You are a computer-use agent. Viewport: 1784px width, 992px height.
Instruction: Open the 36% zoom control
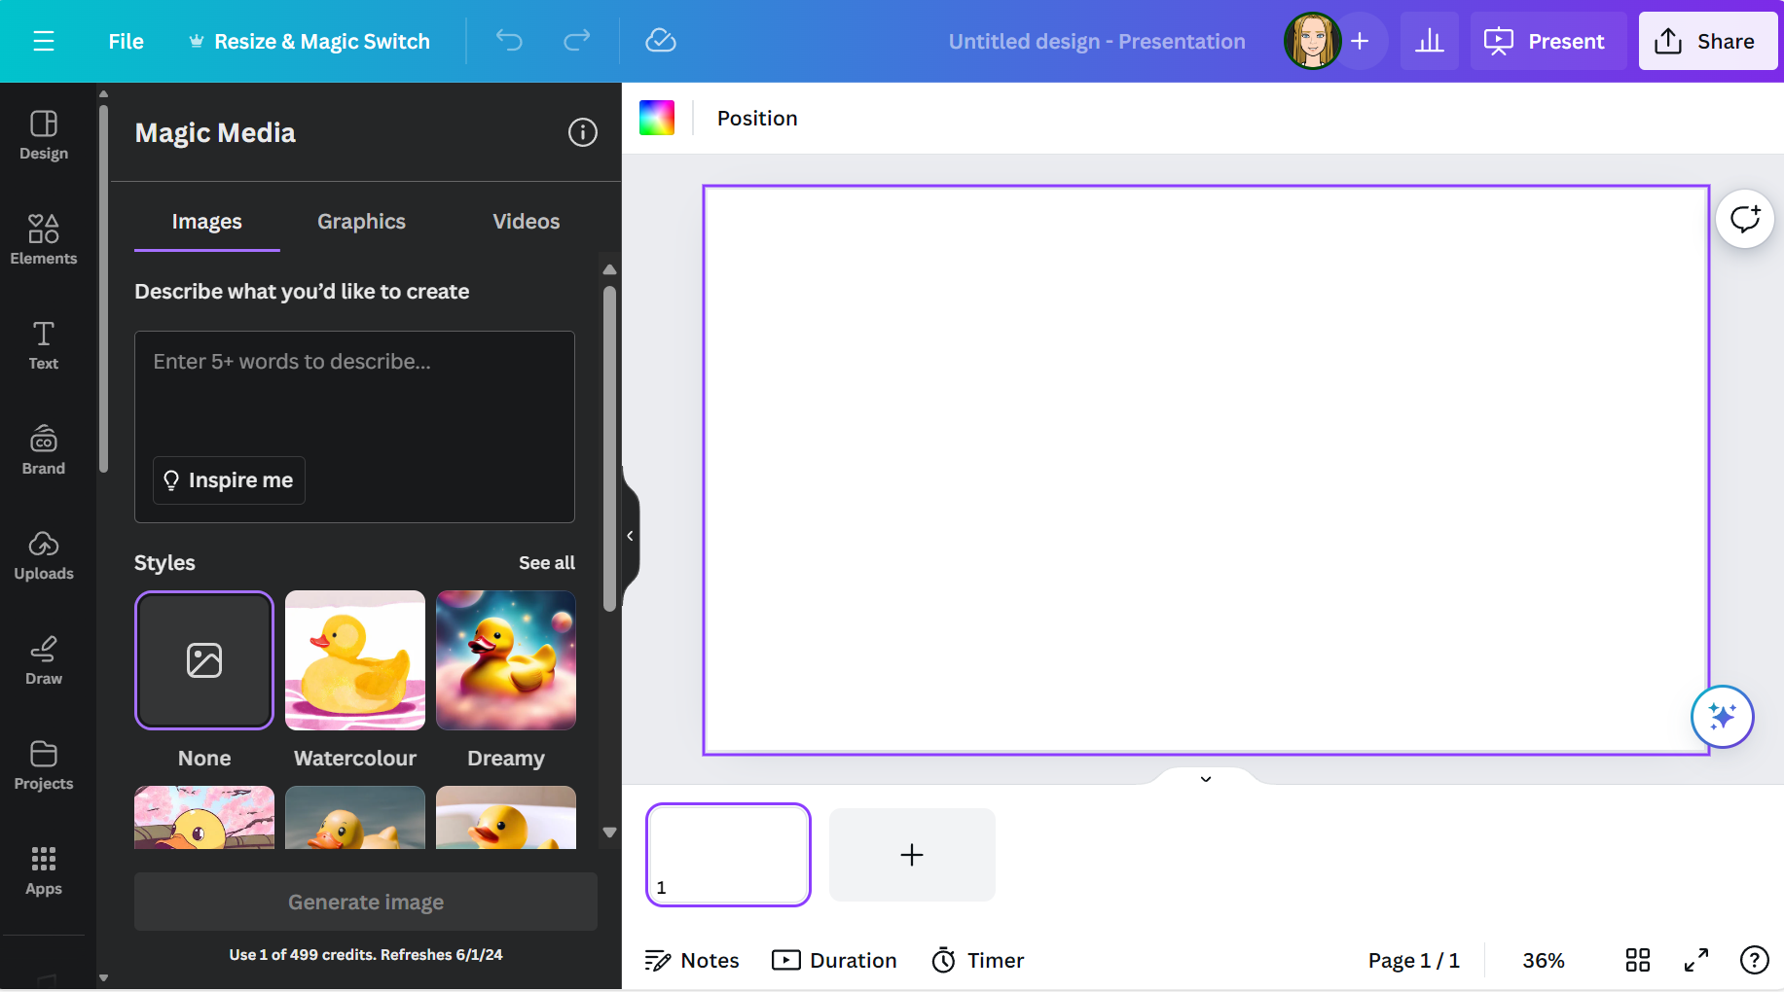[1544, 961]
